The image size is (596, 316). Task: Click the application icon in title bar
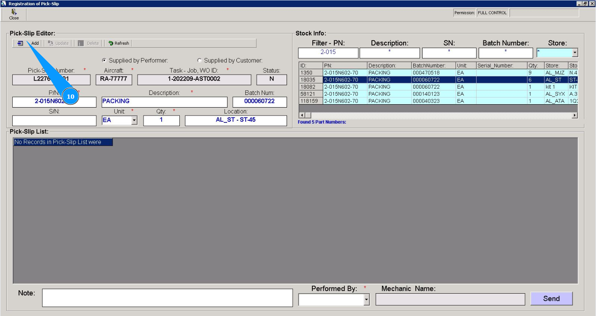[x=4, y=3]
